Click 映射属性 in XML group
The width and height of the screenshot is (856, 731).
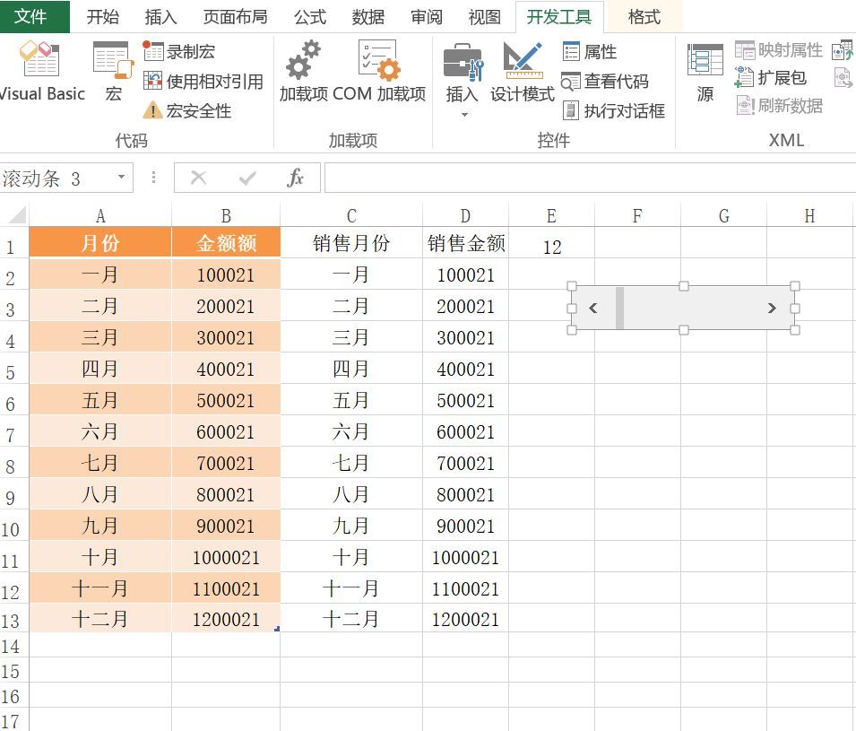[779, 50]
